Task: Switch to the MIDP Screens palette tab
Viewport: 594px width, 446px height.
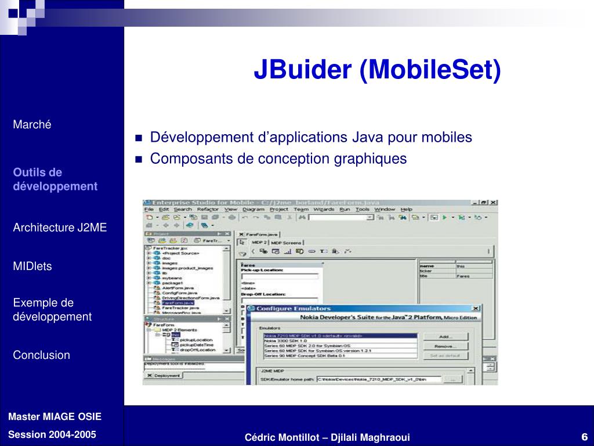Action: point(287,243)
